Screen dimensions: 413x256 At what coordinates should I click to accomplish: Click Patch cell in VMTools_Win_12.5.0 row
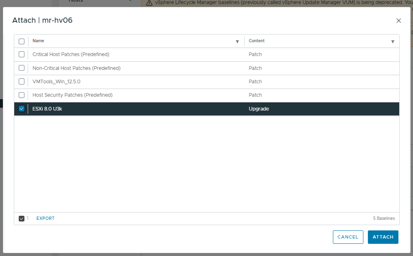pyautogui.click(x=255, y=82)
